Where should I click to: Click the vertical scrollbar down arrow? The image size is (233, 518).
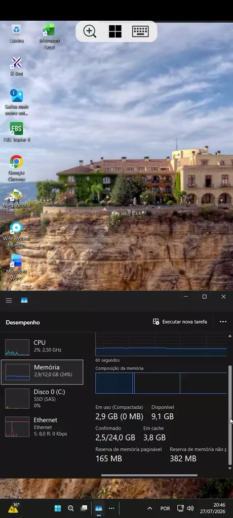coord(230,468)
